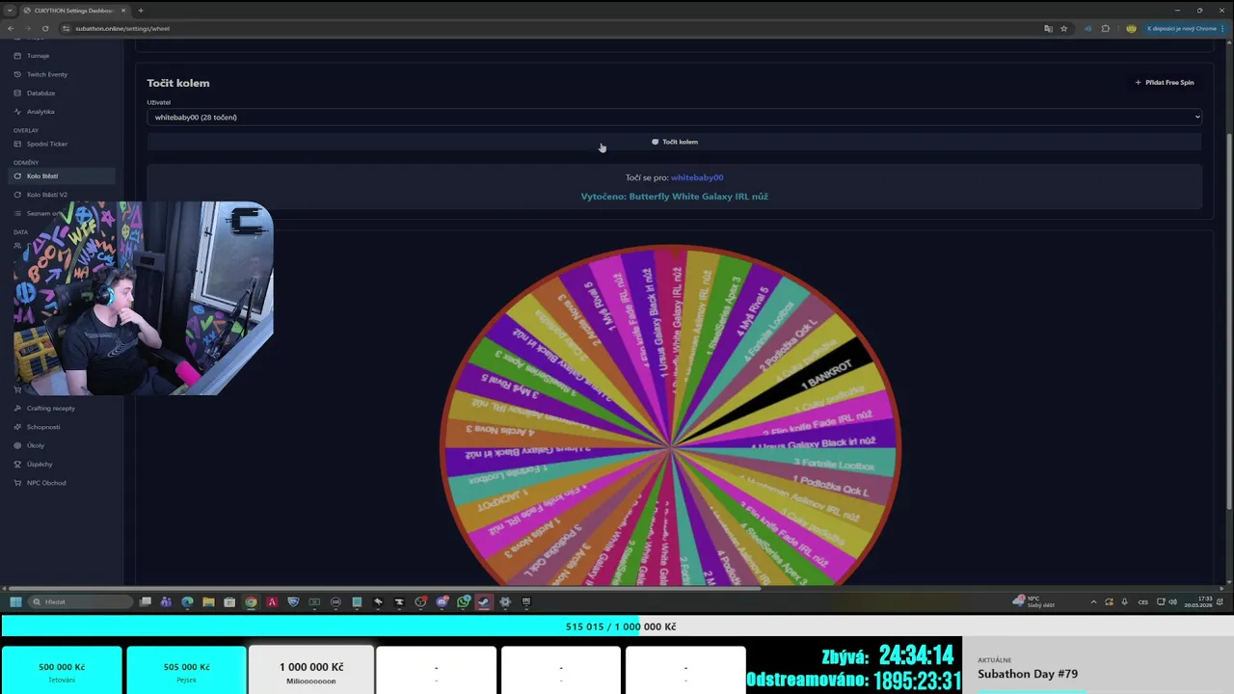Go forward in the browser

28,28
